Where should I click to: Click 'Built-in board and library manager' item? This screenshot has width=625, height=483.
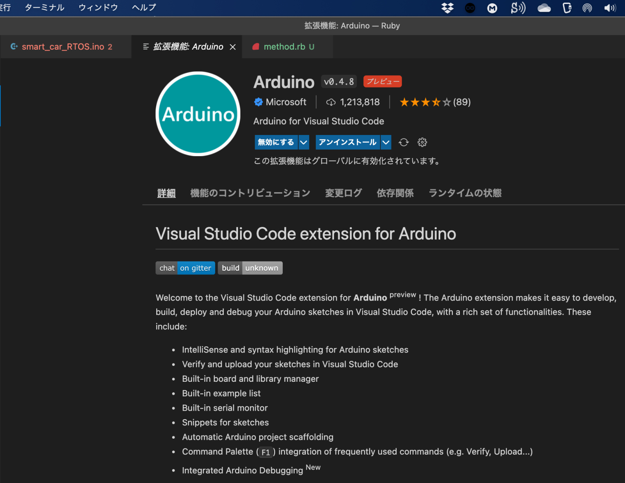click(250, 379)
